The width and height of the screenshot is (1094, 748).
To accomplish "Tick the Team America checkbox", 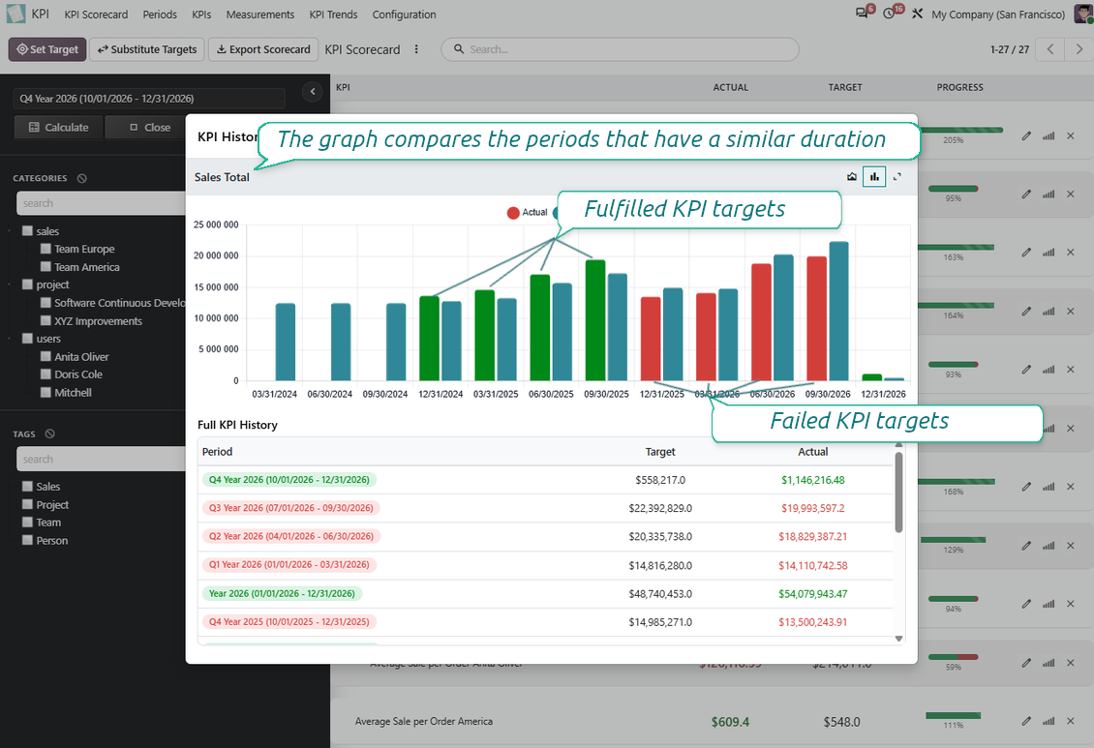I will tap(46, 266).
